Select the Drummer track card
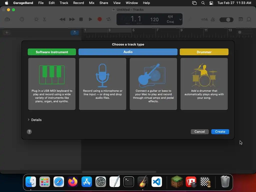Image resolution: width=256 pixels, height=192 pixels. [204, 84]
